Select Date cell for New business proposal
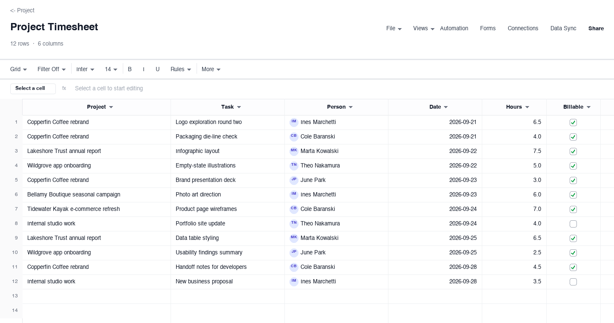 pyautogui.click(x=435, y=282)
